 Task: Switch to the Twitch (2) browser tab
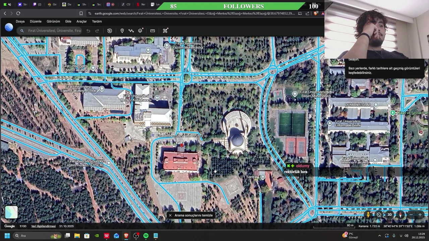click(x=37, y=4)
